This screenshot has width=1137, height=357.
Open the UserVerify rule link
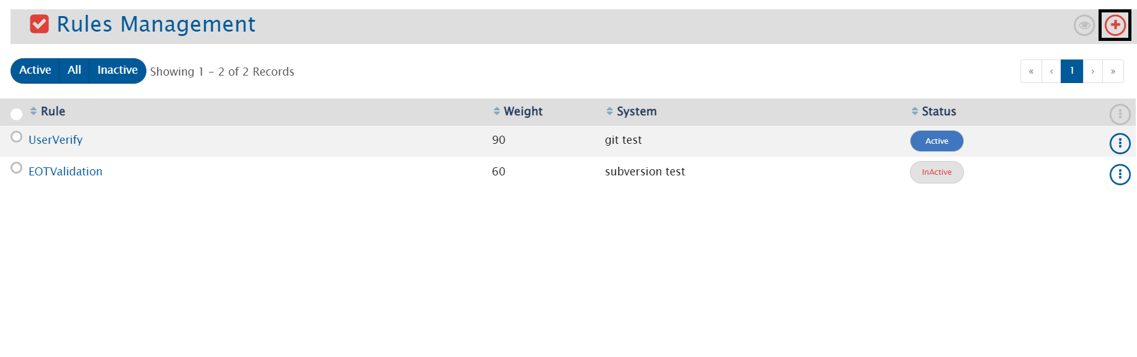click(x=56, y=140)
